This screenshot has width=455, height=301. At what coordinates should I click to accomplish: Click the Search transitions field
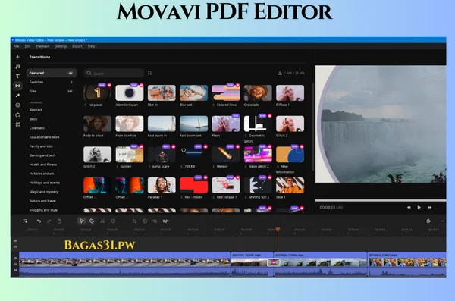point(114,73)
